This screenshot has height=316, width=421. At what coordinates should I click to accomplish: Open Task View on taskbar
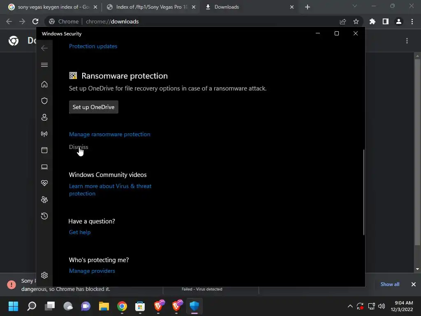point(50,306)
